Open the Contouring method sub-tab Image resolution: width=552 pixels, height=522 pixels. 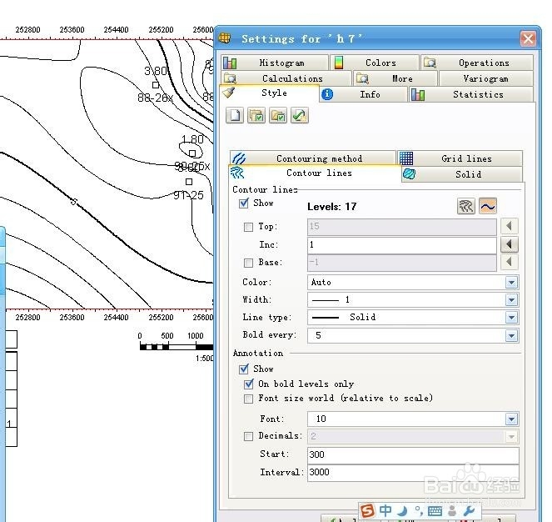click(x=312, y=158)
